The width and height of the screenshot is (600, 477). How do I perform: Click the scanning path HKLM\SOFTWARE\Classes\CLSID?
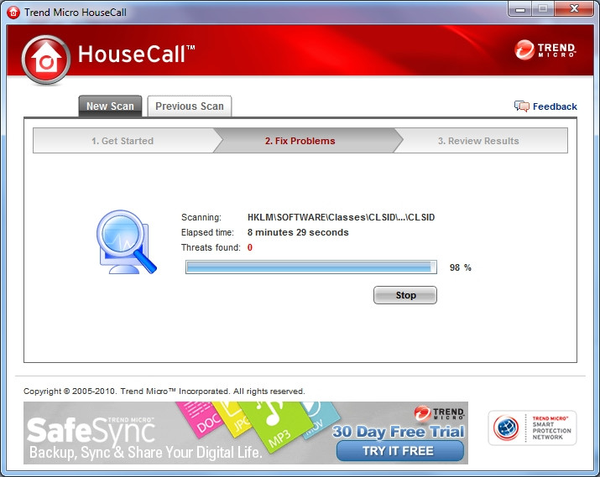[x=341, y=217]
